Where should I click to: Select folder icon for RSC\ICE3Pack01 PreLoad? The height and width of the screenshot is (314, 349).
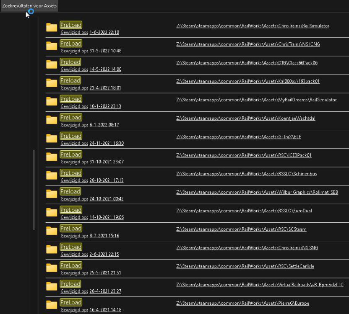[52, 157]
